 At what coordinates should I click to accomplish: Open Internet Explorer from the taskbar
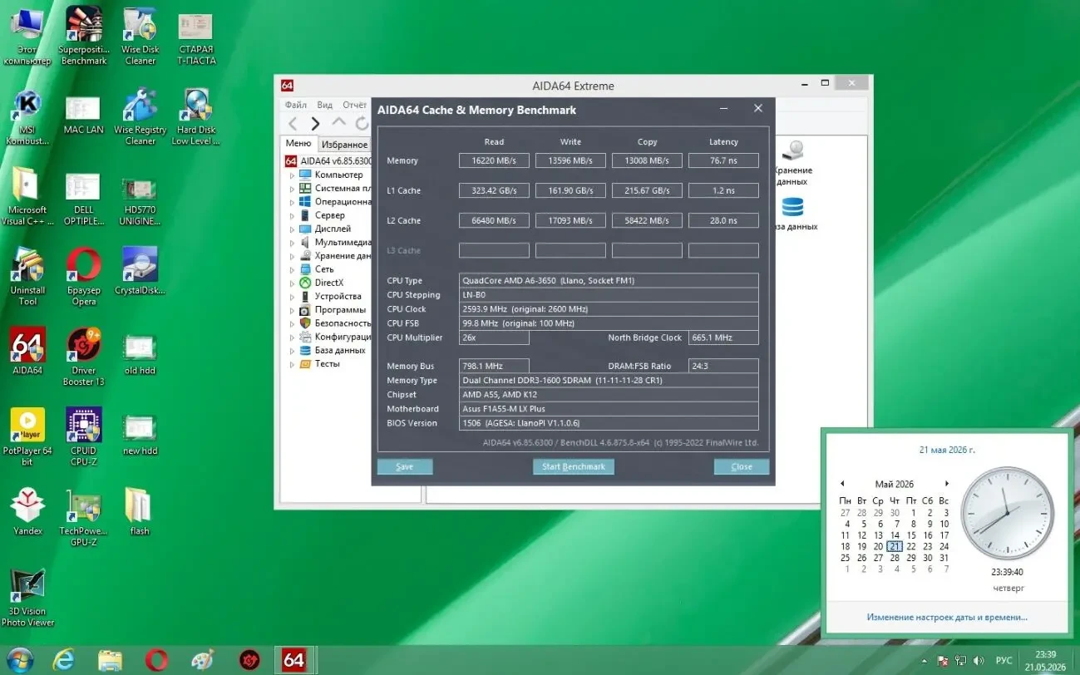point(63,660)
